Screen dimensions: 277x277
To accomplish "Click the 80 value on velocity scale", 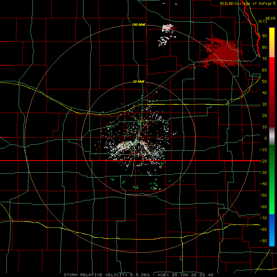I will point(264,47).
